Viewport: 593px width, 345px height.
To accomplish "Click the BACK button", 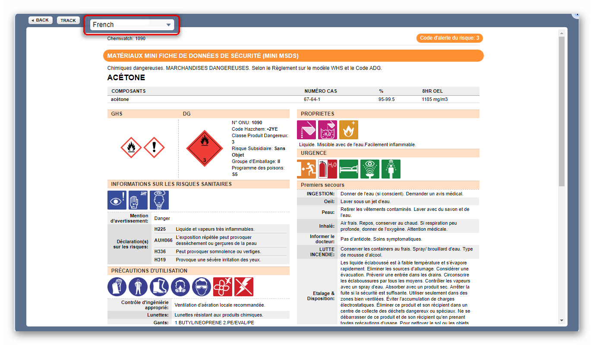I will click(40, 20).
